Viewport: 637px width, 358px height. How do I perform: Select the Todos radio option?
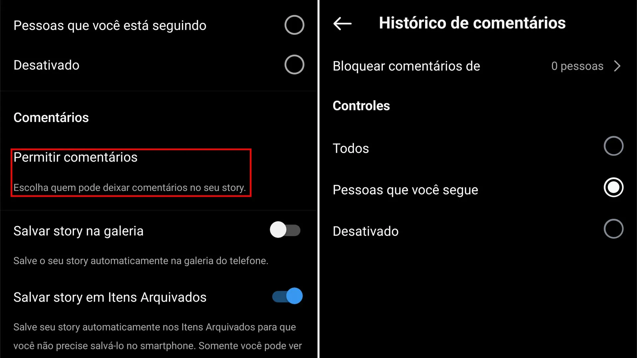point(613,146)
